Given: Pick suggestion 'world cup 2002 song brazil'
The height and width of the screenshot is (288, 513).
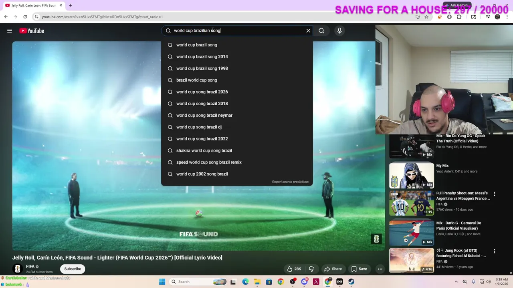Looking at the screenshot, I should [x=237, y=174].
